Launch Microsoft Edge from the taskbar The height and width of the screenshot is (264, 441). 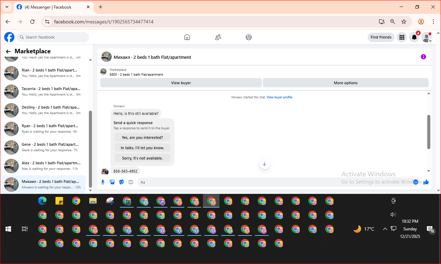[42, 201]
